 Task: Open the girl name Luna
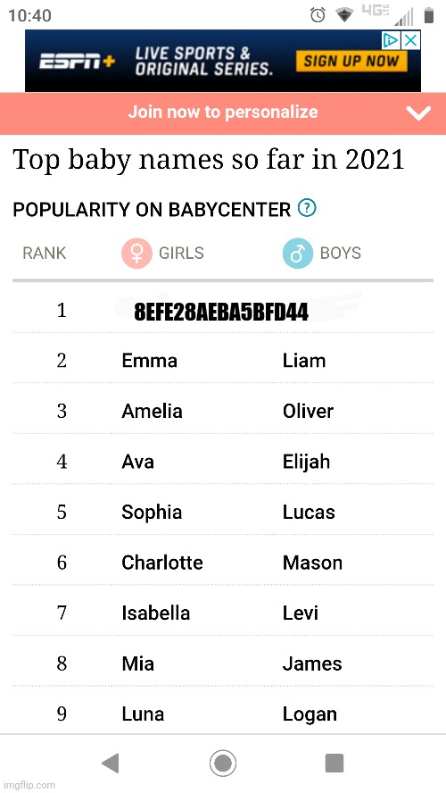point(143,714)
